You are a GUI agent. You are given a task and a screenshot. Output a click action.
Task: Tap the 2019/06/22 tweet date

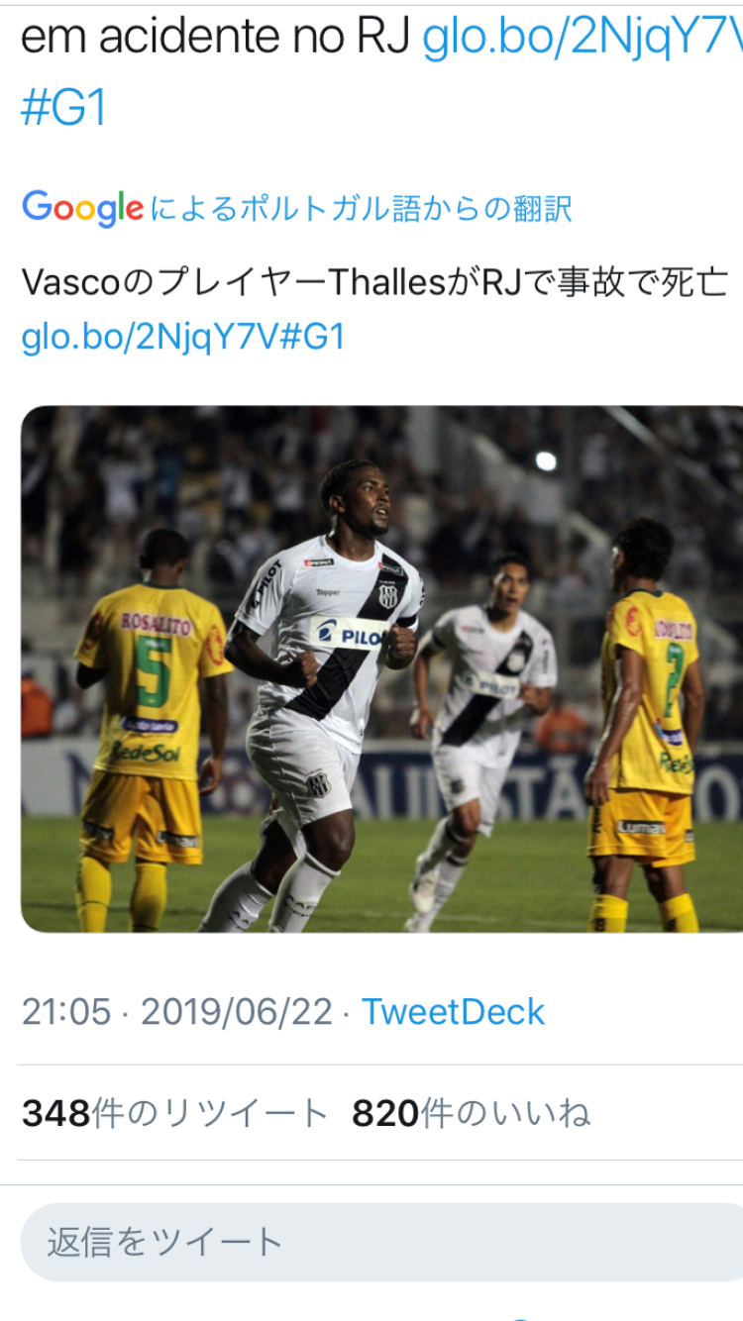[237, 1012]
